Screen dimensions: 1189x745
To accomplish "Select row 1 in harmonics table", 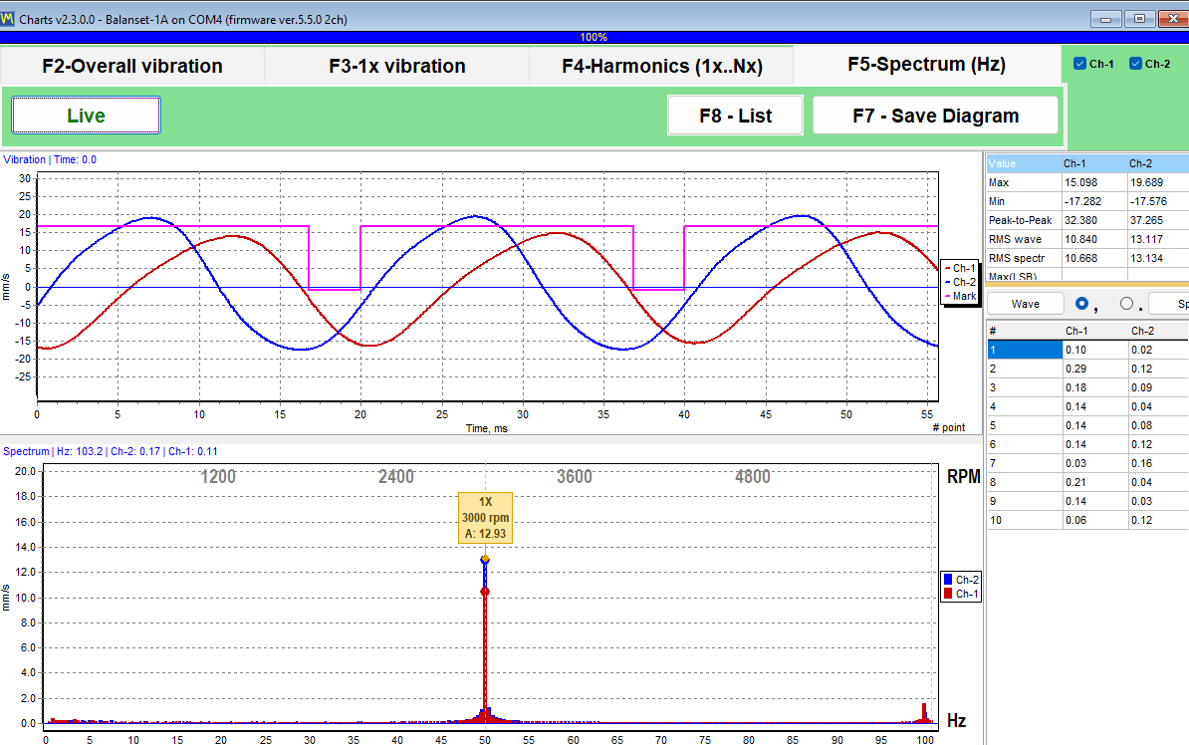I will click(x=1087, y=350).
